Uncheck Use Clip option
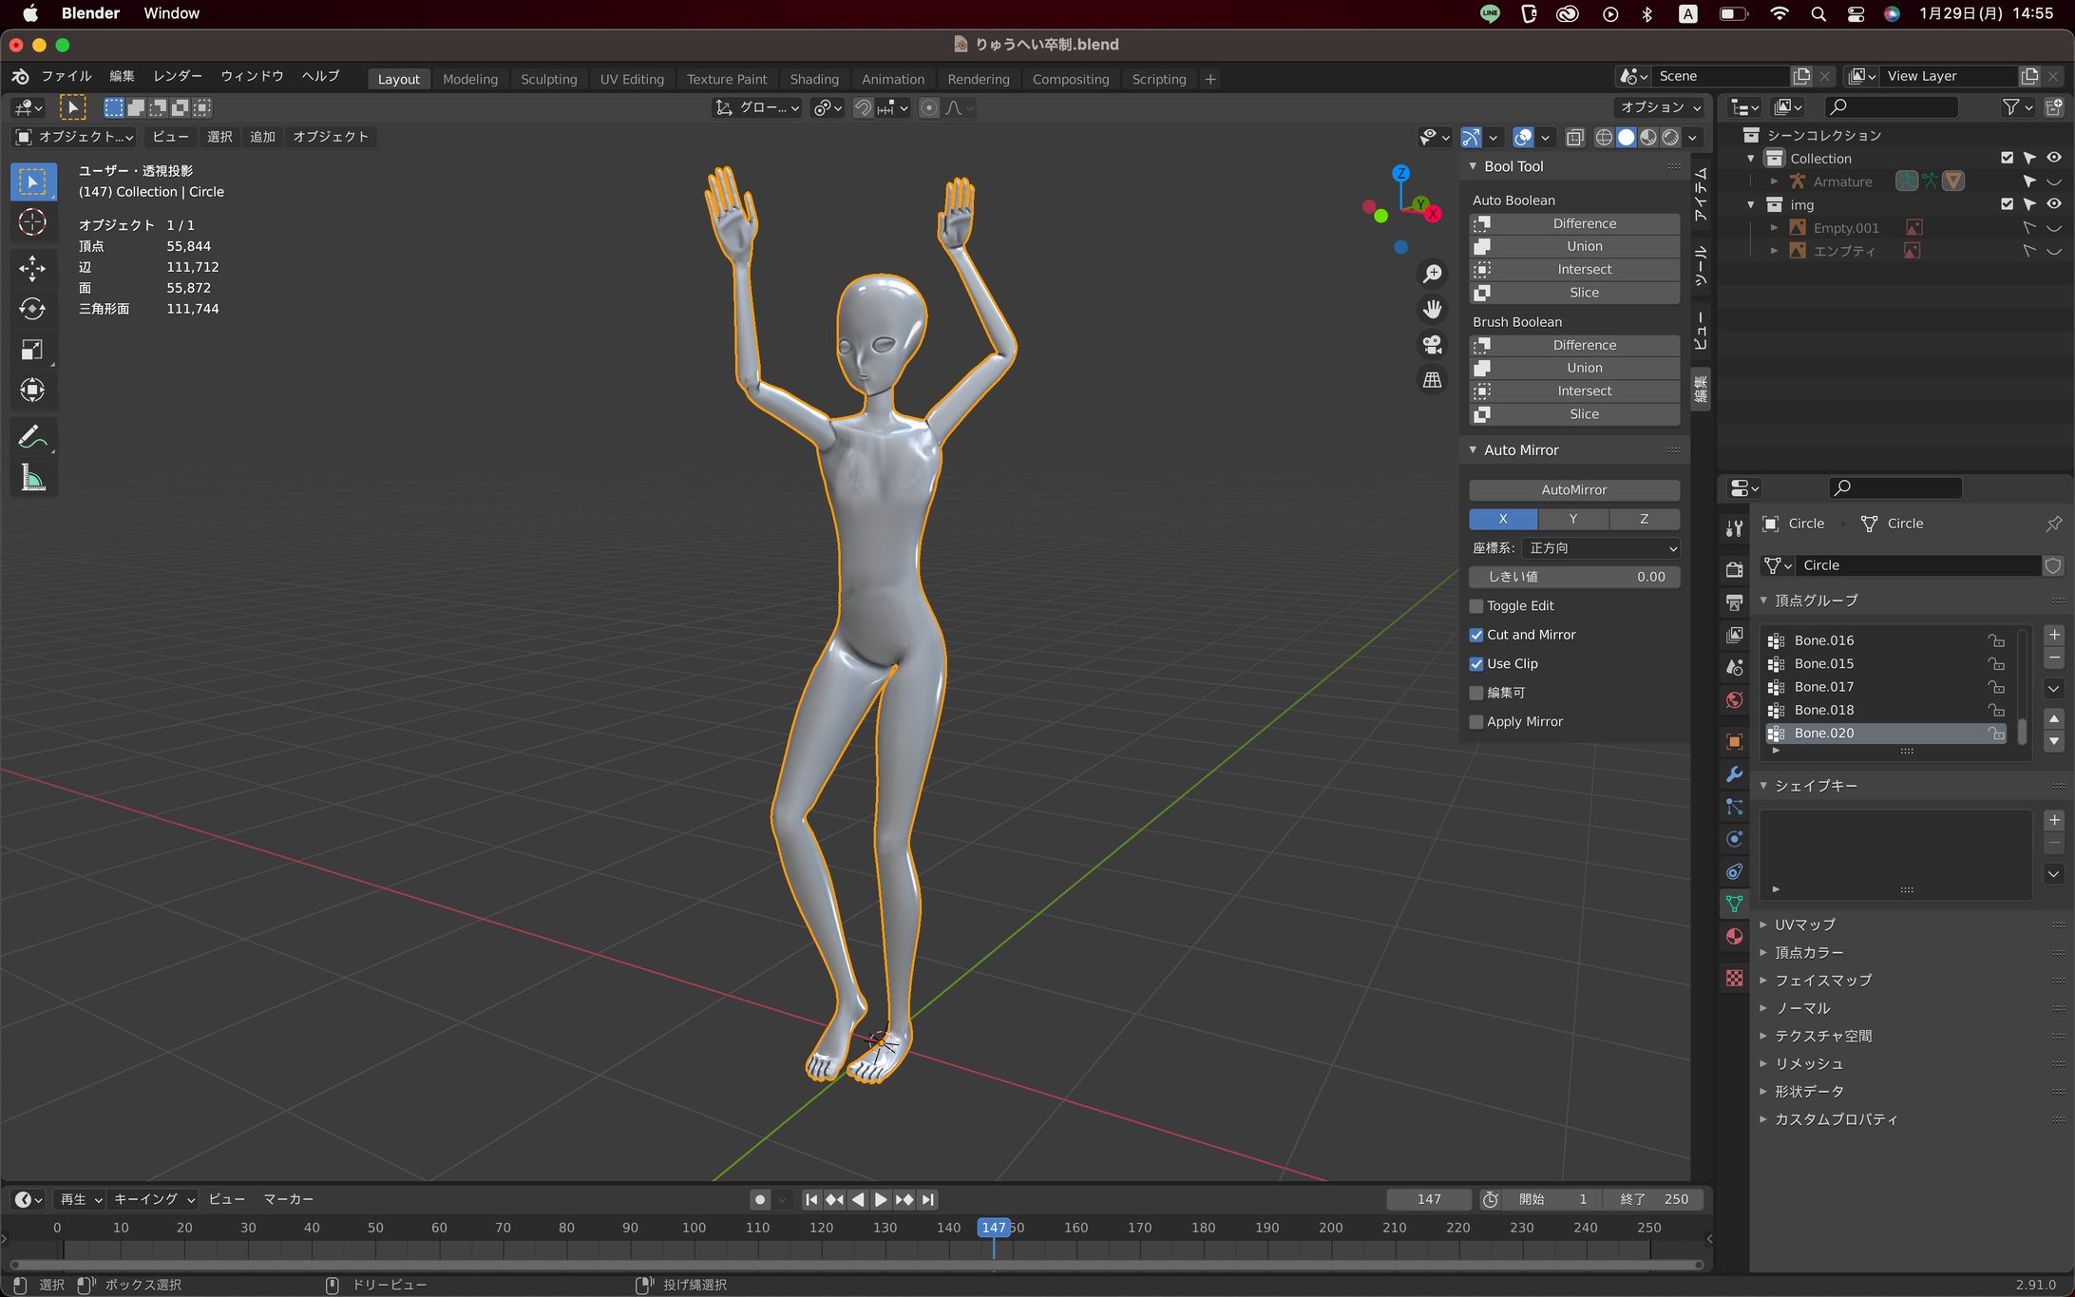This screenshot has width=2075, height=1297. [1476, 664]
